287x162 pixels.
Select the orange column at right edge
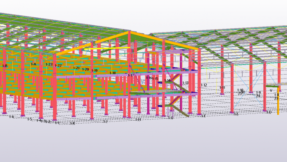(x=278, y=101)
